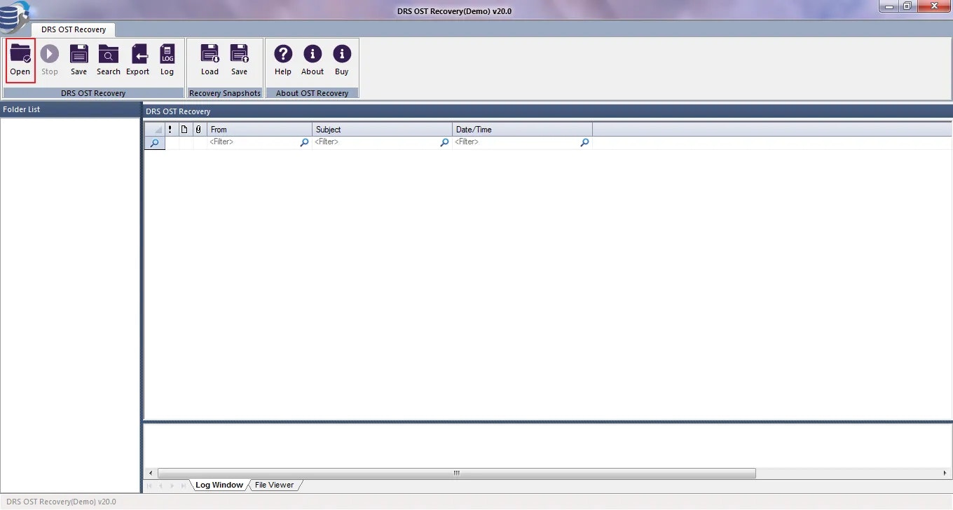The width and height of the screenshot is (953, 510).
Task: Click the scrollbar right arrow in log pane
Action: pos(946,473)
